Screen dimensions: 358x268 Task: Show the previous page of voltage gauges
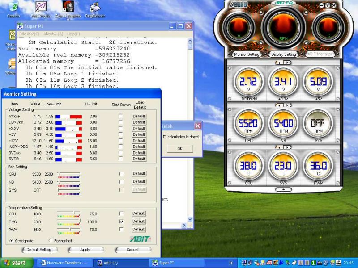[x=280, y=63]
